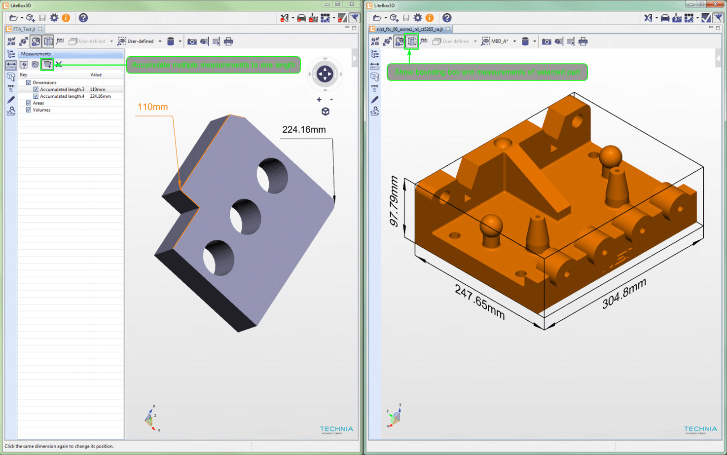This screenshot has width=727, height=455.
Task: Toggle bird select icon in right window toolbar
Action: tap(718, 18)
